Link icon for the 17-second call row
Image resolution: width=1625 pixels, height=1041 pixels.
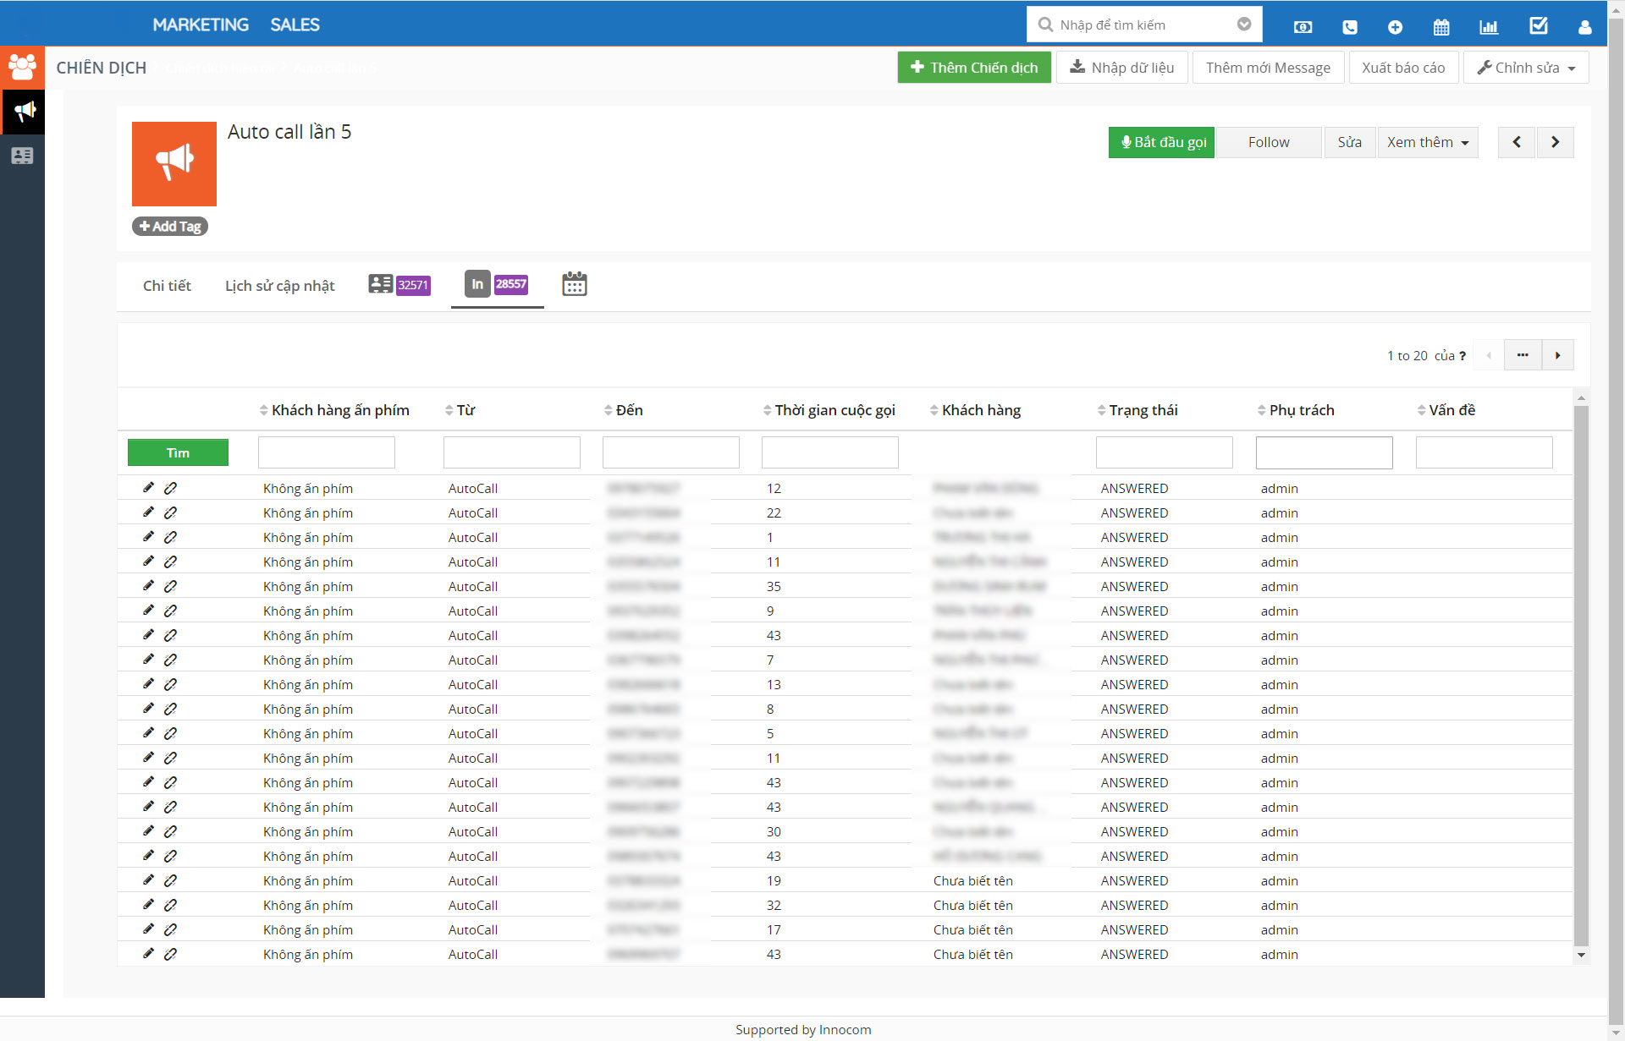tap(170, 929)
